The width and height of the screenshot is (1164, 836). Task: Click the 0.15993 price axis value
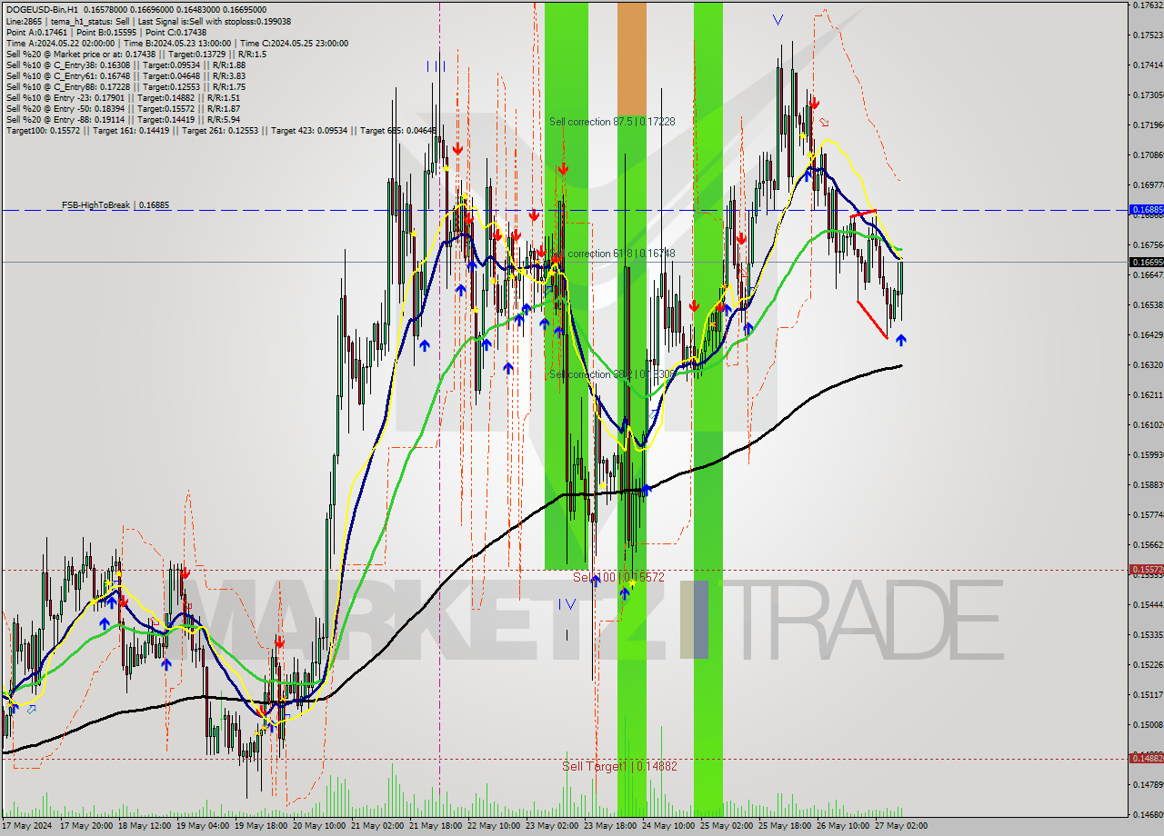tap(1149, 454)
